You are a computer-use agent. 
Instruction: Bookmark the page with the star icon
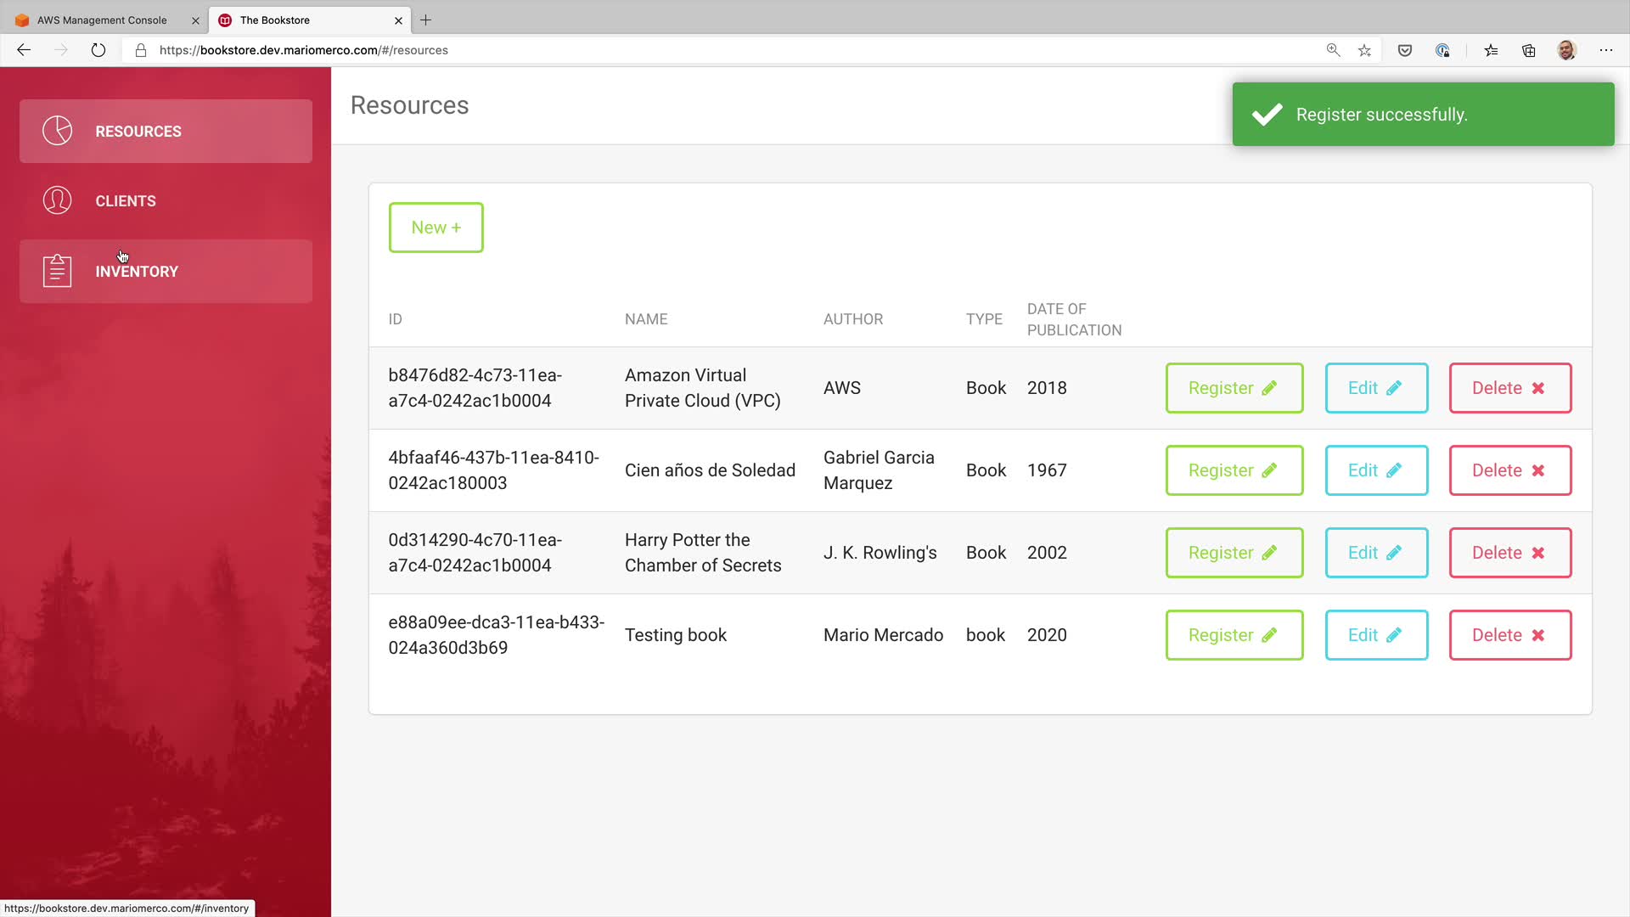point(1364,50)
